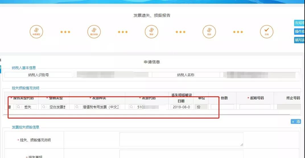Click the 丢失损毁被盗日期 column header
The image size is (305, 158).
pyautogui.click(x=181, y=98)
